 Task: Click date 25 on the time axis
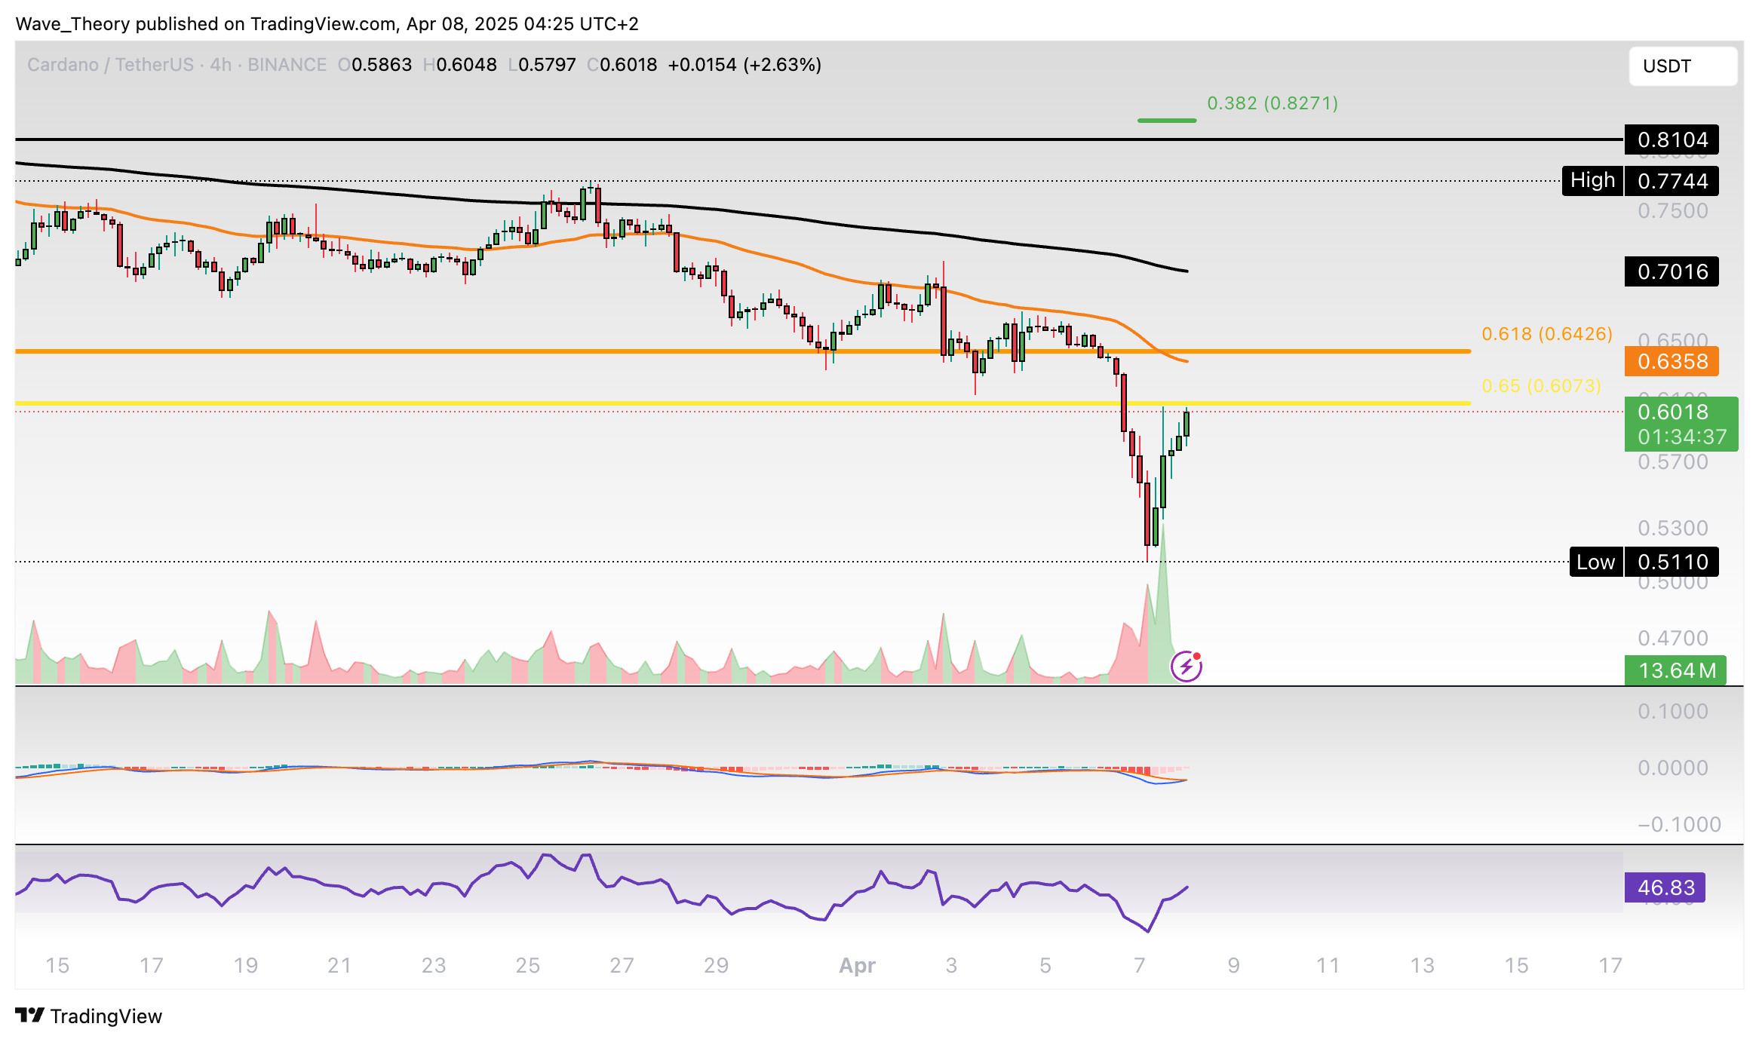pos(527,965)
